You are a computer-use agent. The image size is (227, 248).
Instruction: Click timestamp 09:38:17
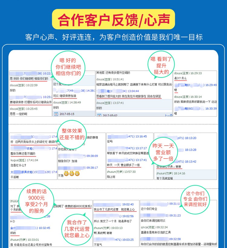click(92, 168)
